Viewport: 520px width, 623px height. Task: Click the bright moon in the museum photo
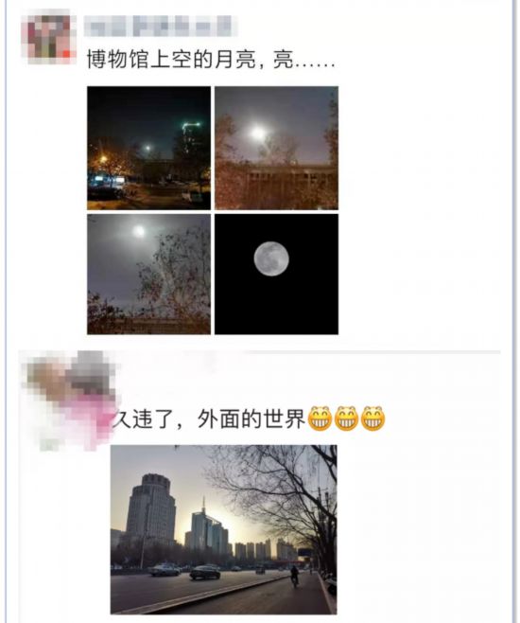[258, 133]
